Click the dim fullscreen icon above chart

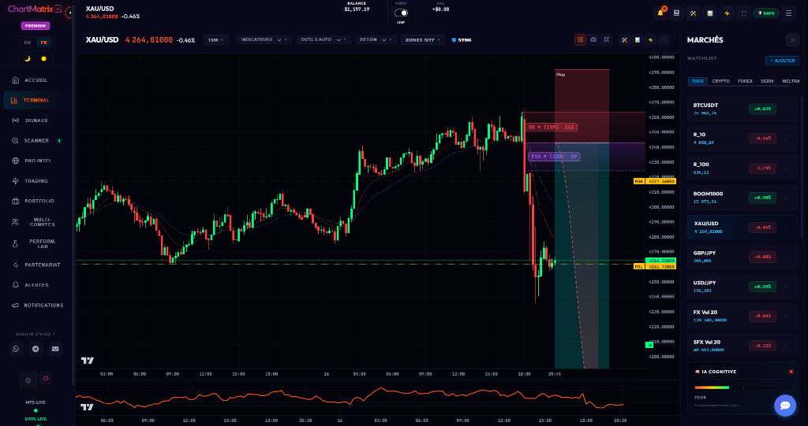[x=664, y=39]
